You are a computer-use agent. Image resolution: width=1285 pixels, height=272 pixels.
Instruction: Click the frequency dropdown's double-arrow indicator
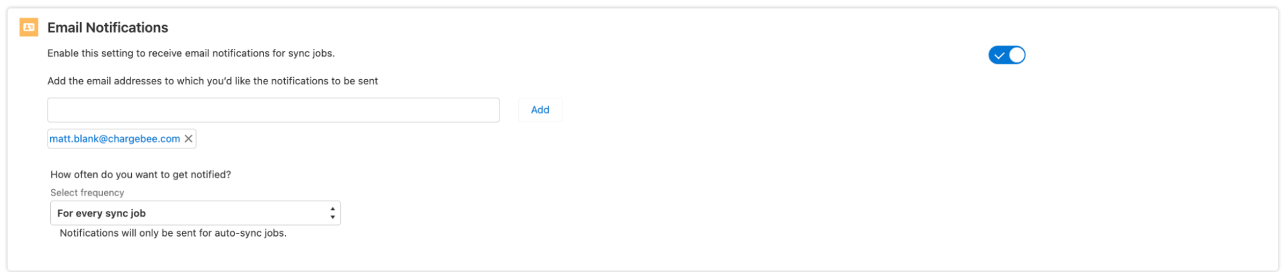[x=332, y=213]
